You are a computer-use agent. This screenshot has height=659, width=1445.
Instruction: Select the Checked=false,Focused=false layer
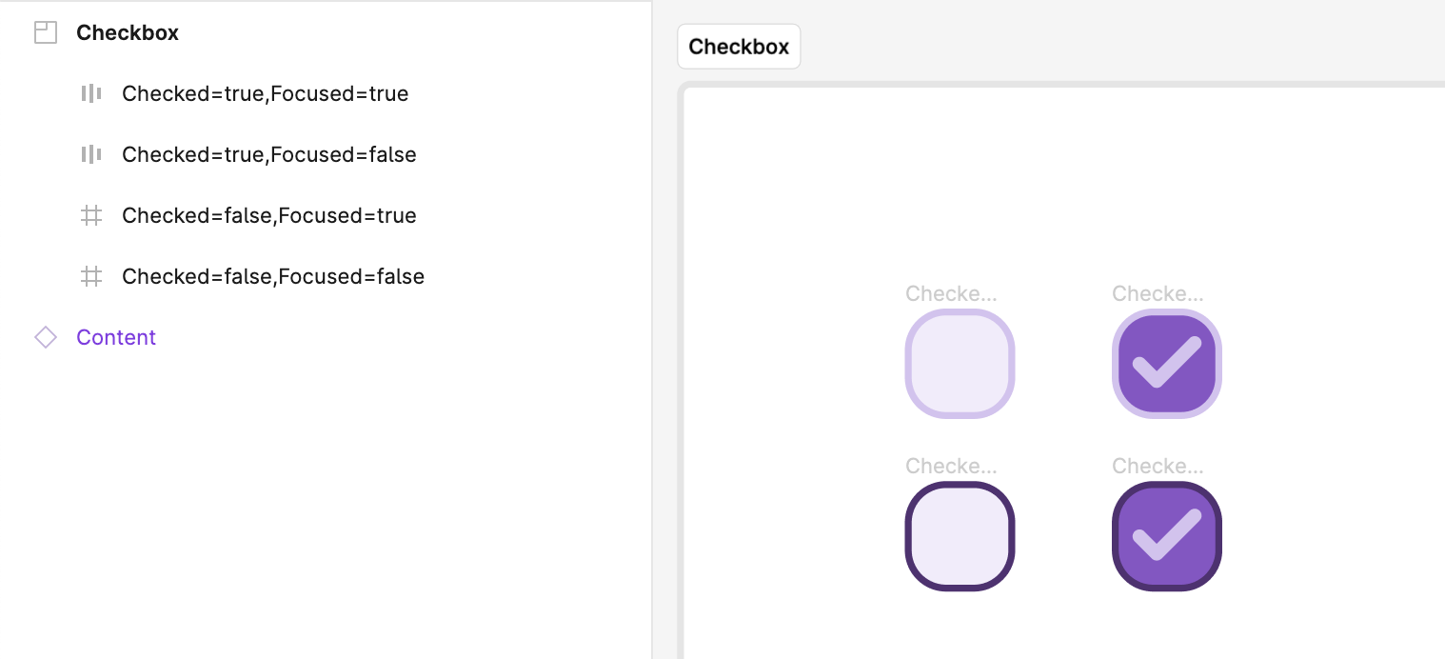tap(273, 276)
